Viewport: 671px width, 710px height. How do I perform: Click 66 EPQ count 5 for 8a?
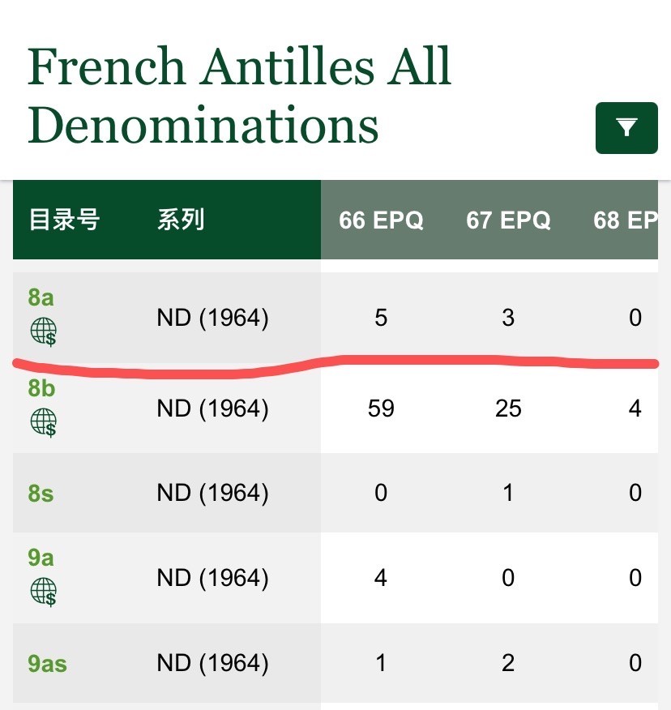[x=381, y=318]
